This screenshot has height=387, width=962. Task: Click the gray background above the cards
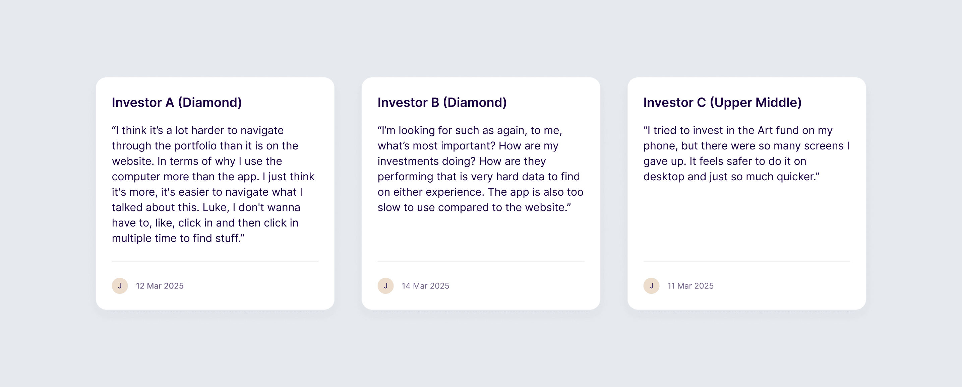(x=481, y=37)
